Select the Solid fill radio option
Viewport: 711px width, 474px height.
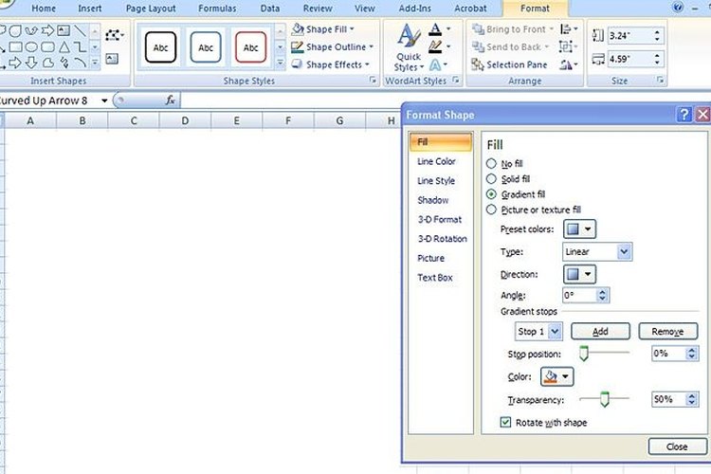point(491,179)
